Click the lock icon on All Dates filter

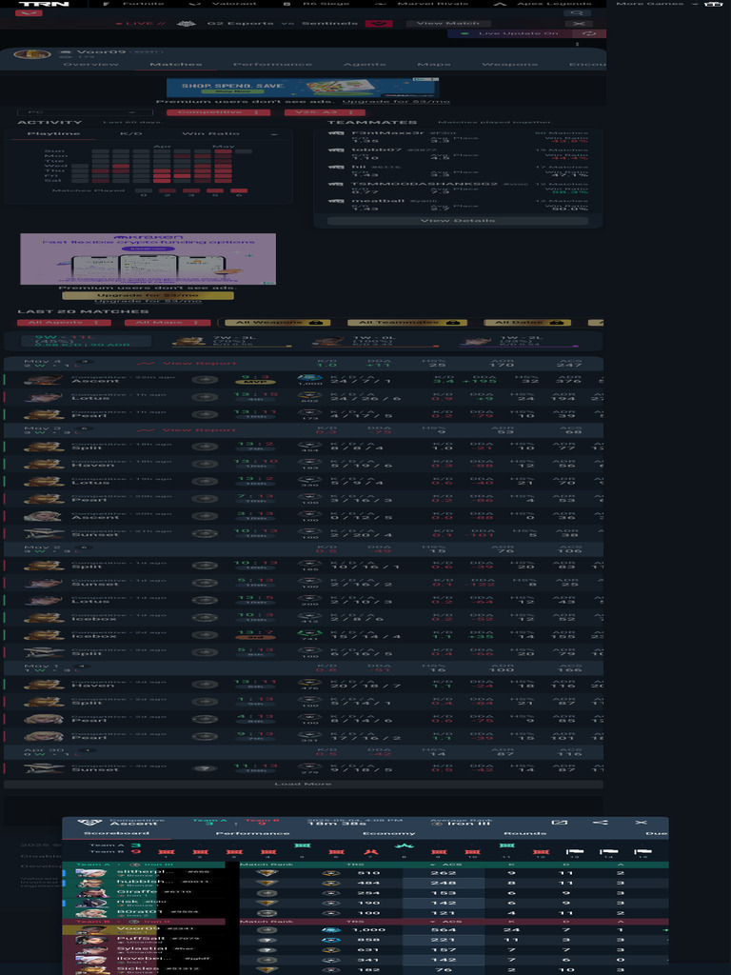tap(556, 322)
